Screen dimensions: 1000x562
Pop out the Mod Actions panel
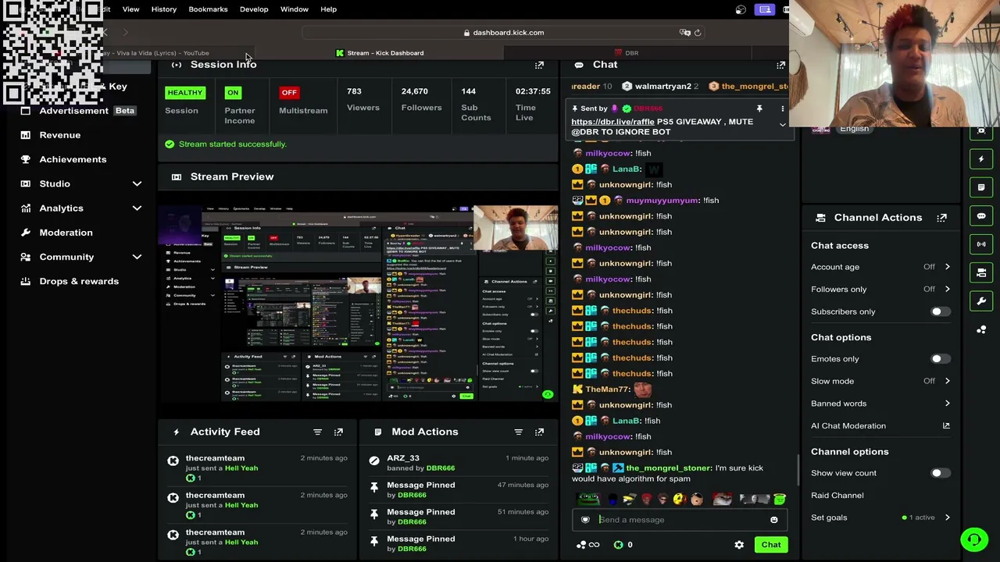point(539,432)
